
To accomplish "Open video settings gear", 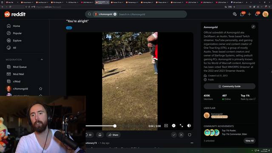I will point(174,126).
